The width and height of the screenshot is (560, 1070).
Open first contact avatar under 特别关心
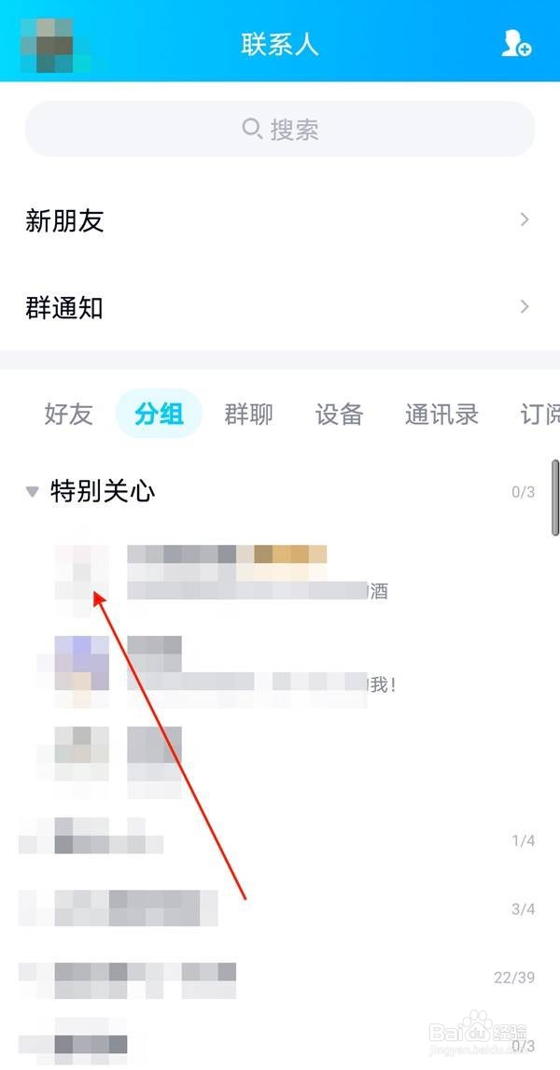coord(82,571)
